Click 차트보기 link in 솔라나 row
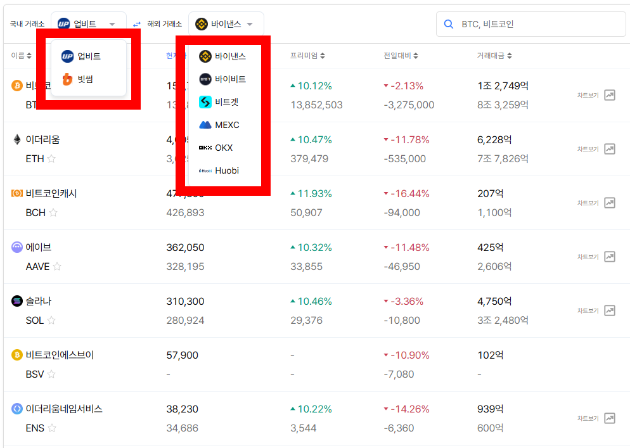 click(588, 310)
